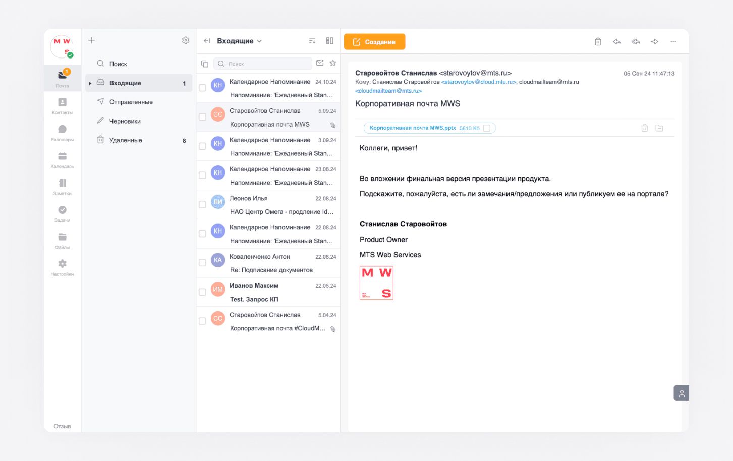Viewport: 733px width, 461px height.
Task: Click the starovoytov@cloud.mtu.ru recipient link
Action: click(x=479, y=82)
